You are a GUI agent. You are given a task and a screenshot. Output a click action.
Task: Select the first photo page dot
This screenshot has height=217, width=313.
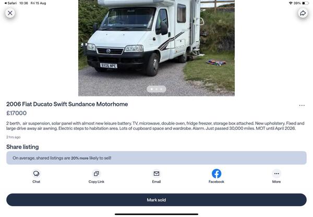[x=152, y=89]
